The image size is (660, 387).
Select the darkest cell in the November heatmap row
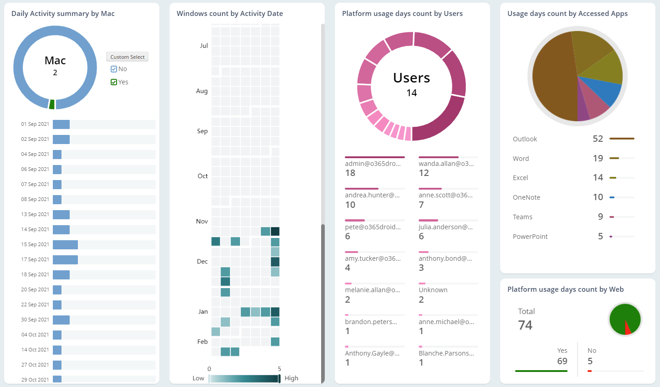click(274, 231)
